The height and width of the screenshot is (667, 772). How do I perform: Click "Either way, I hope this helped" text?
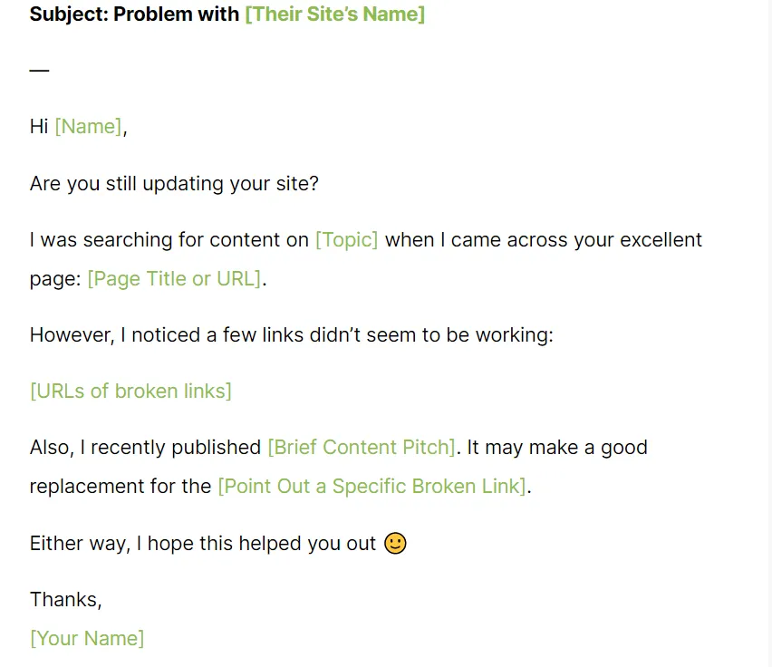[202, 544]
